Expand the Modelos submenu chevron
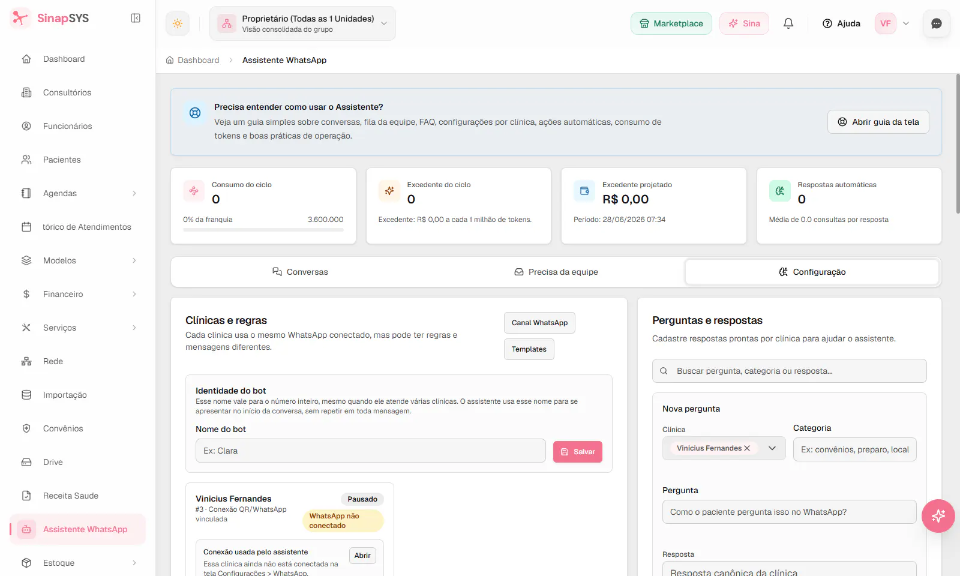The image size is (960, 576). tap(134, 260)
